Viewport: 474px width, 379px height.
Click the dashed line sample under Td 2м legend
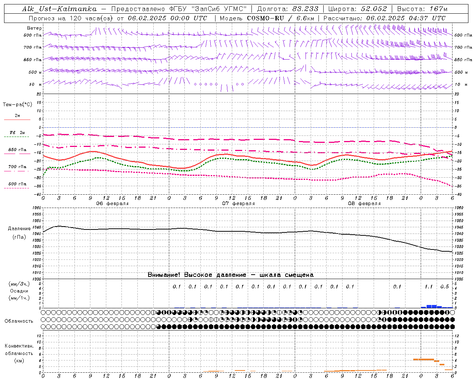pos(17,137)
